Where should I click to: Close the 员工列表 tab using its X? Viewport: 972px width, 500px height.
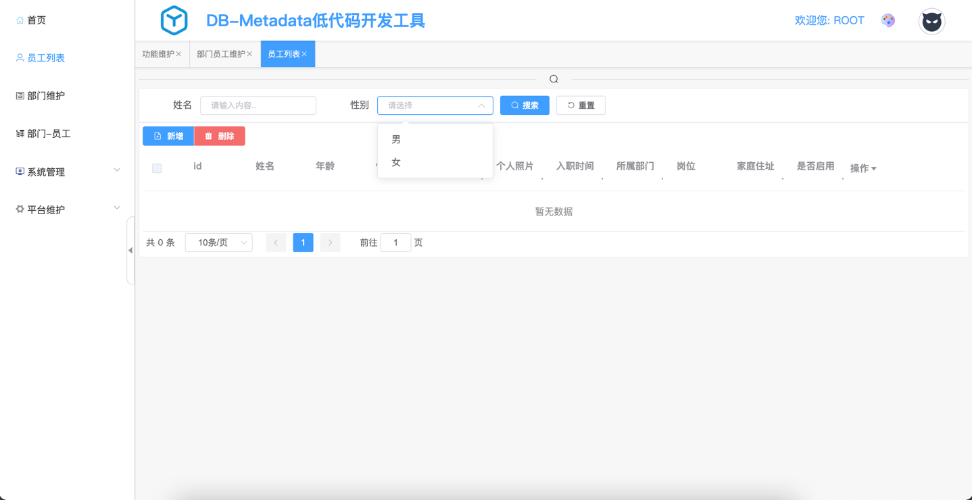tap(305, 54)
